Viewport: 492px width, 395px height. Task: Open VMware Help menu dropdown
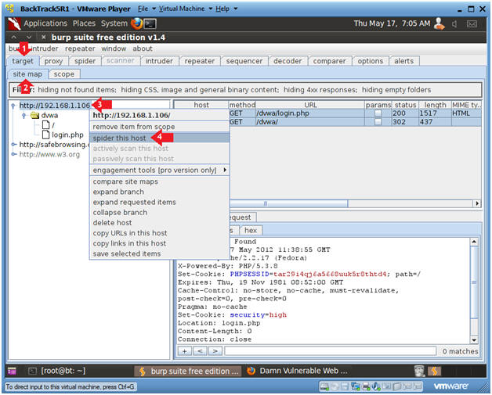(226, 9)
